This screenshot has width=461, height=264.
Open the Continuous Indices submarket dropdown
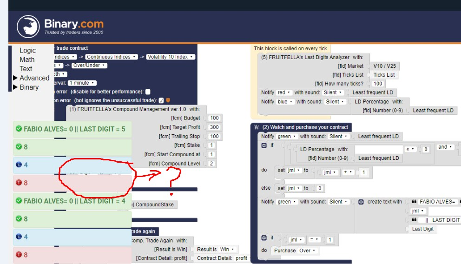pyautogui.click(x=112, y=57)
